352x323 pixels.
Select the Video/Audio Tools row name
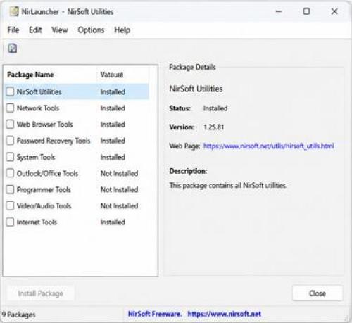pyautogui.click(x=44, y=206)
